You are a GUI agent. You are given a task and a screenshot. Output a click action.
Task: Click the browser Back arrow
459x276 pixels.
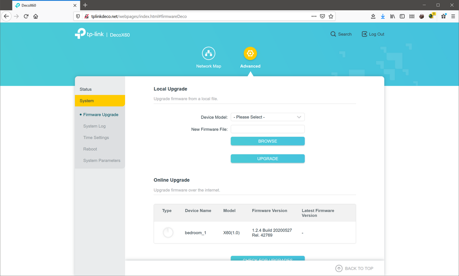6,16
